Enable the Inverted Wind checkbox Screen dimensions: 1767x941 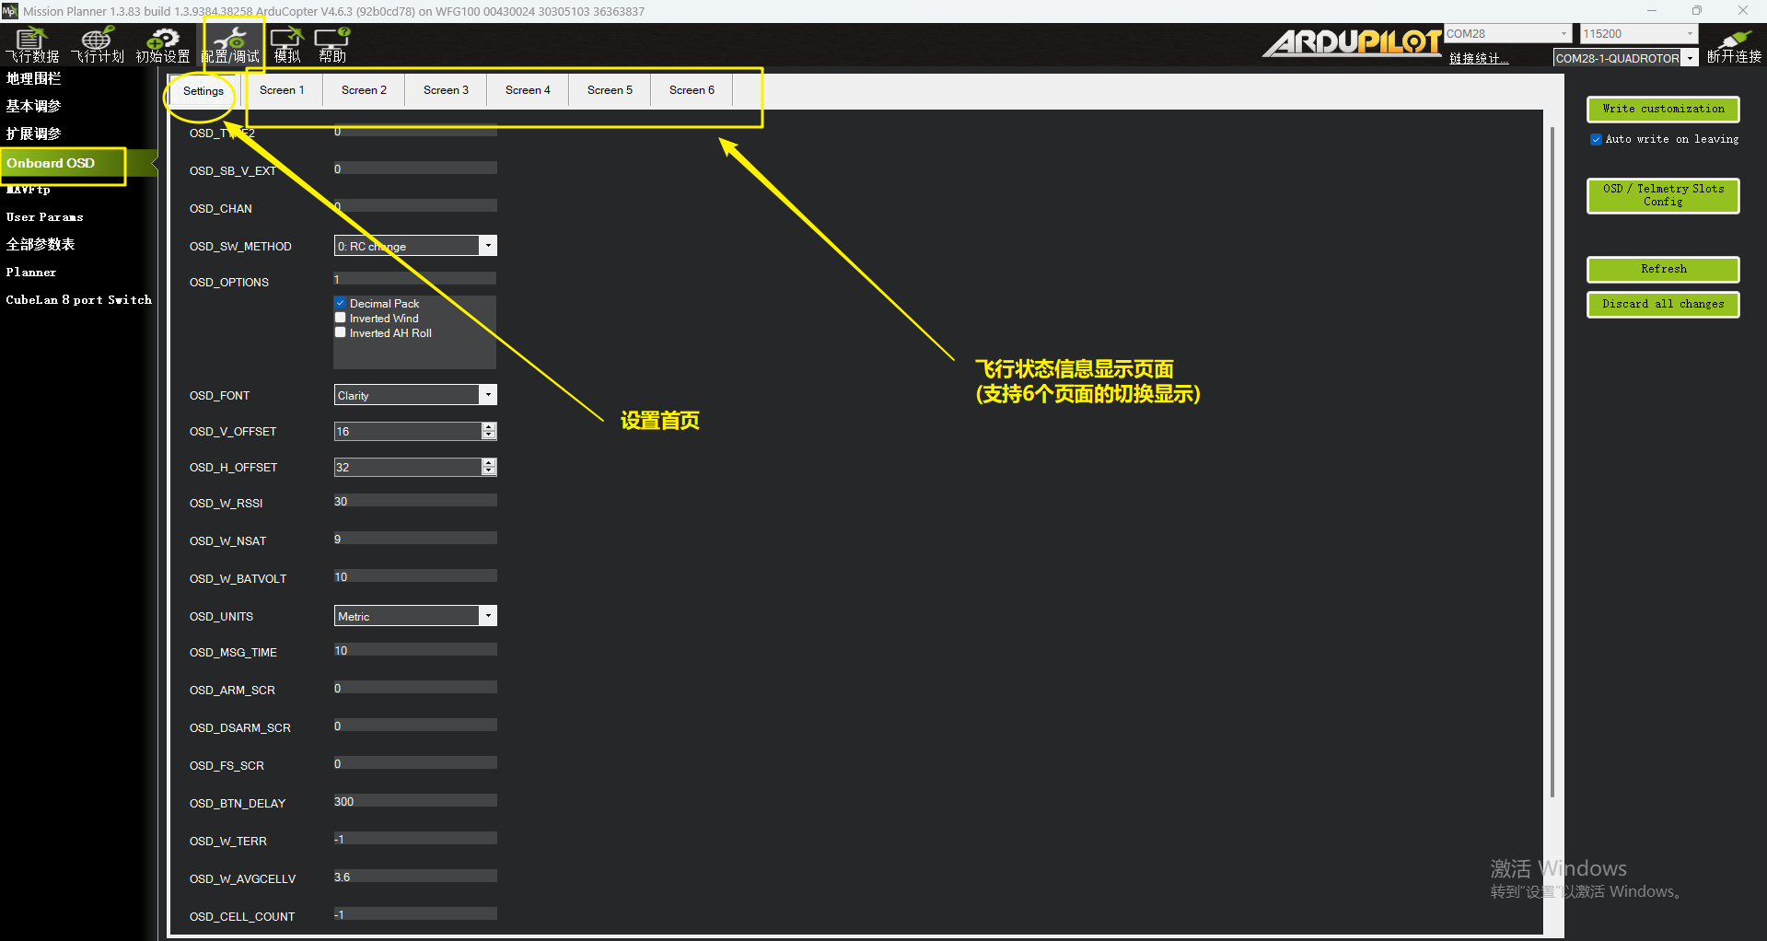click(341, 318)
